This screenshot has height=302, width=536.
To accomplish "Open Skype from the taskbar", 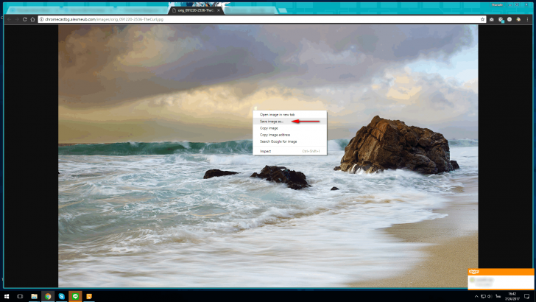I will pos(62,296).
